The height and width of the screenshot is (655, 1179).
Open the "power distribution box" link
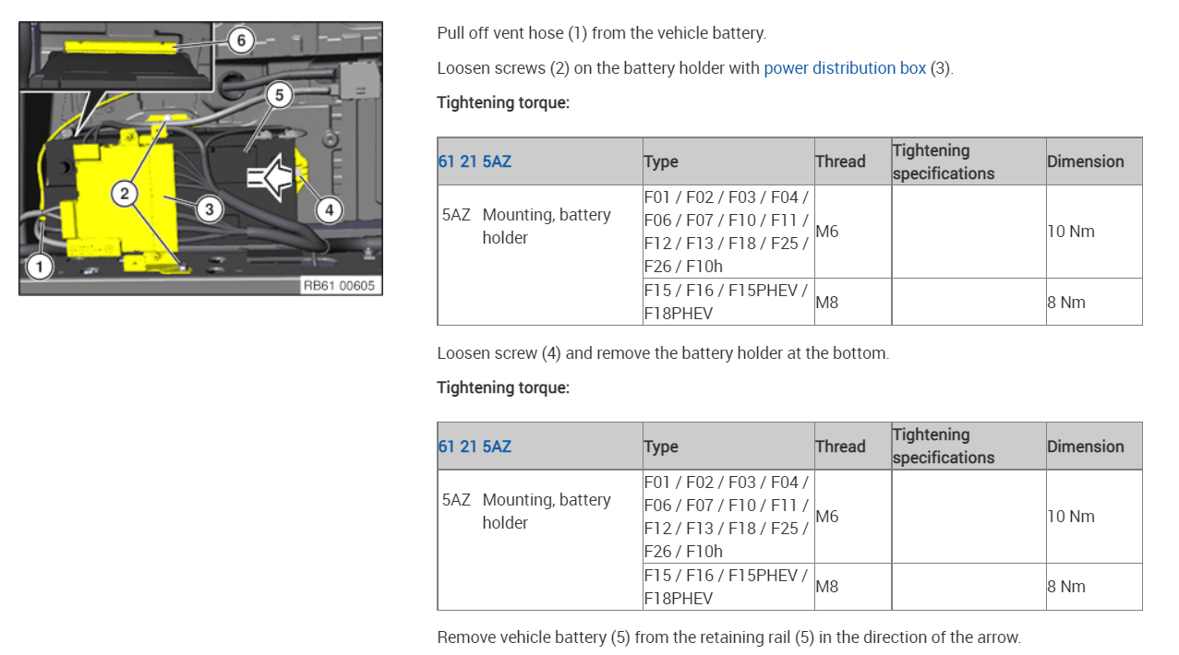point(844,68)
